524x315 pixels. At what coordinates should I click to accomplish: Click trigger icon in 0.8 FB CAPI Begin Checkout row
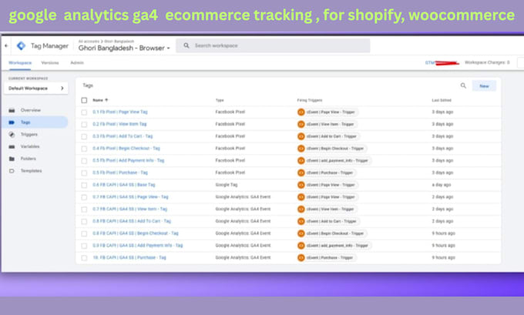(301, 233)
